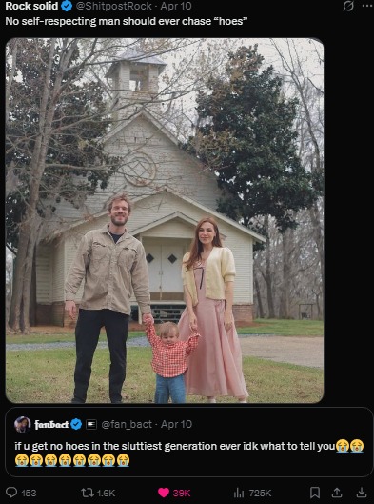Open the three-dot more options menu
The width and height of the screenshot is (374, 504).
pyautogui.click(x=367, y=6)
